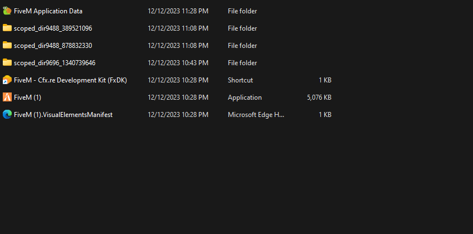The width and height of the screenshot is (473, 234).
Task: Click the scoped_dir9488_389521096 folder icon
Action: tap(7, 28)
